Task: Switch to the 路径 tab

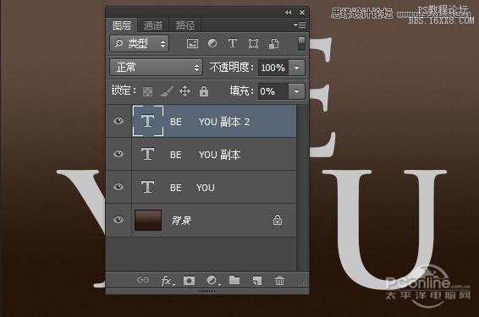Action: pos(185,25)
